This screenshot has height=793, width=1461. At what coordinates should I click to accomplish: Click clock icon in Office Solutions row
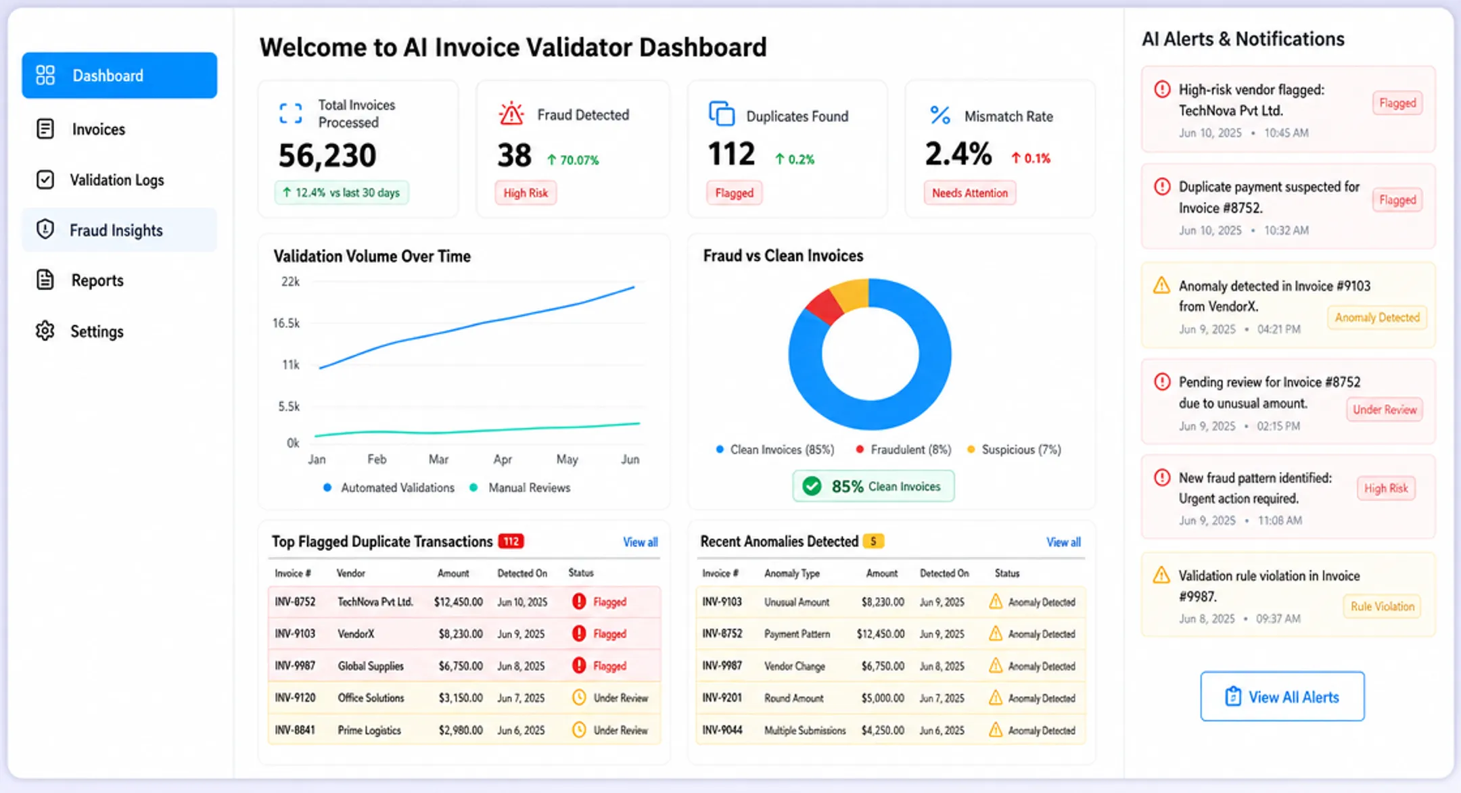point(579,698)
